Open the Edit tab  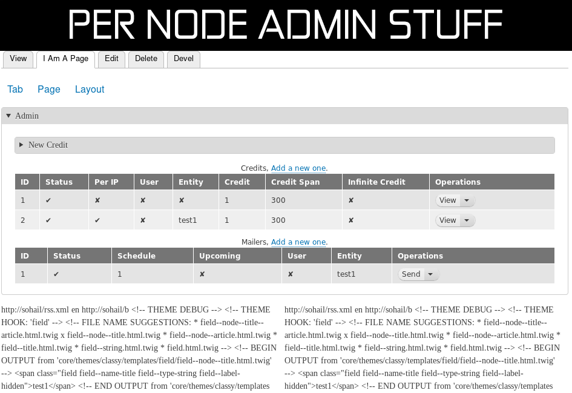click(111, 59)
